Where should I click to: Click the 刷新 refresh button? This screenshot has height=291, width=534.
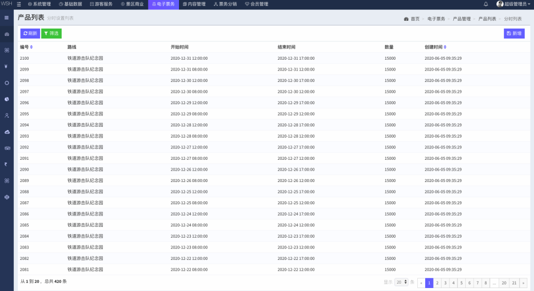coord(30,34)
